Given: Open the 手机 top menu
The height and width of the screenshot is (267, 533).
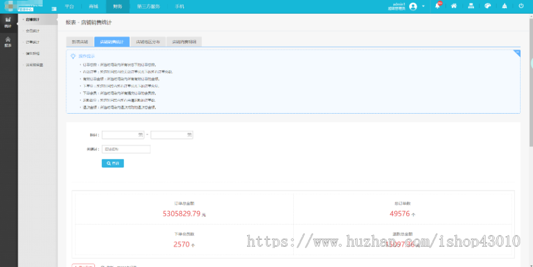Looking at the screenshot, I should (179, 7).
